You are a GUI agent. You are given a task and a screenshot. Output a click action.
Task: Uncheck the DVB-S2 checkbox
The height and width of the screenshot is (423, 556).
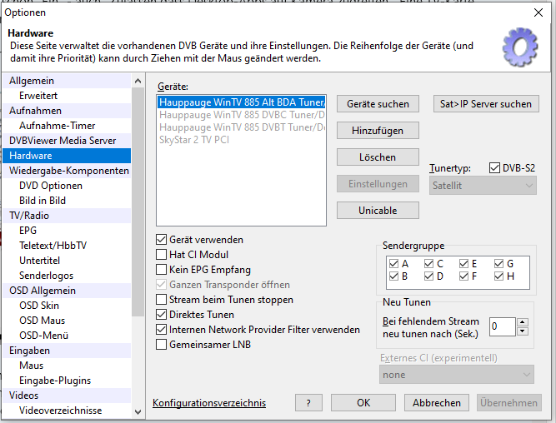coord(494,168)
